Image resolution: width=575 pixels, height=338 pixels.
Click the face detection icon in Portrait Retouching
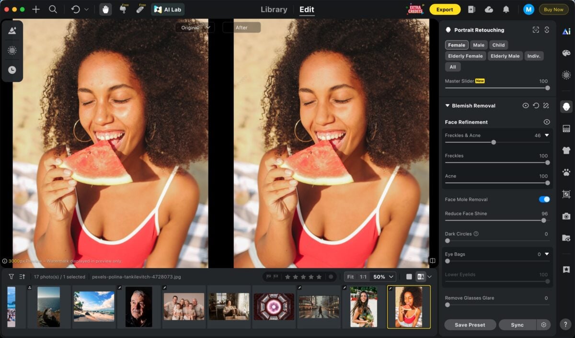(536, 30)
